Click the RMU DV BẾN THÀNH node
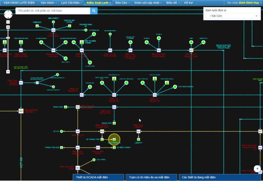 click(x=98, y=148)
